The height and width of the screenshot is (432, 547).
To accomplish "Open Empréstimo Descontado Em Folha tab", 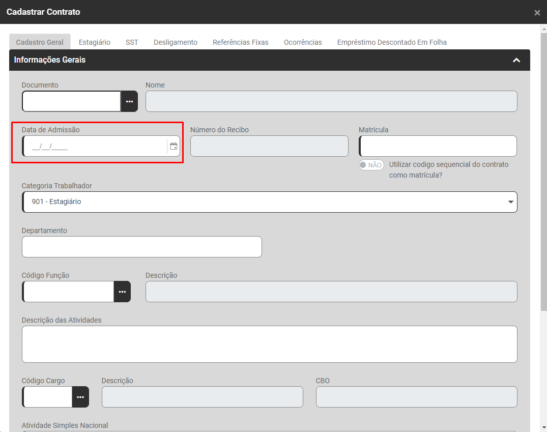I will (x=392, y=42).
